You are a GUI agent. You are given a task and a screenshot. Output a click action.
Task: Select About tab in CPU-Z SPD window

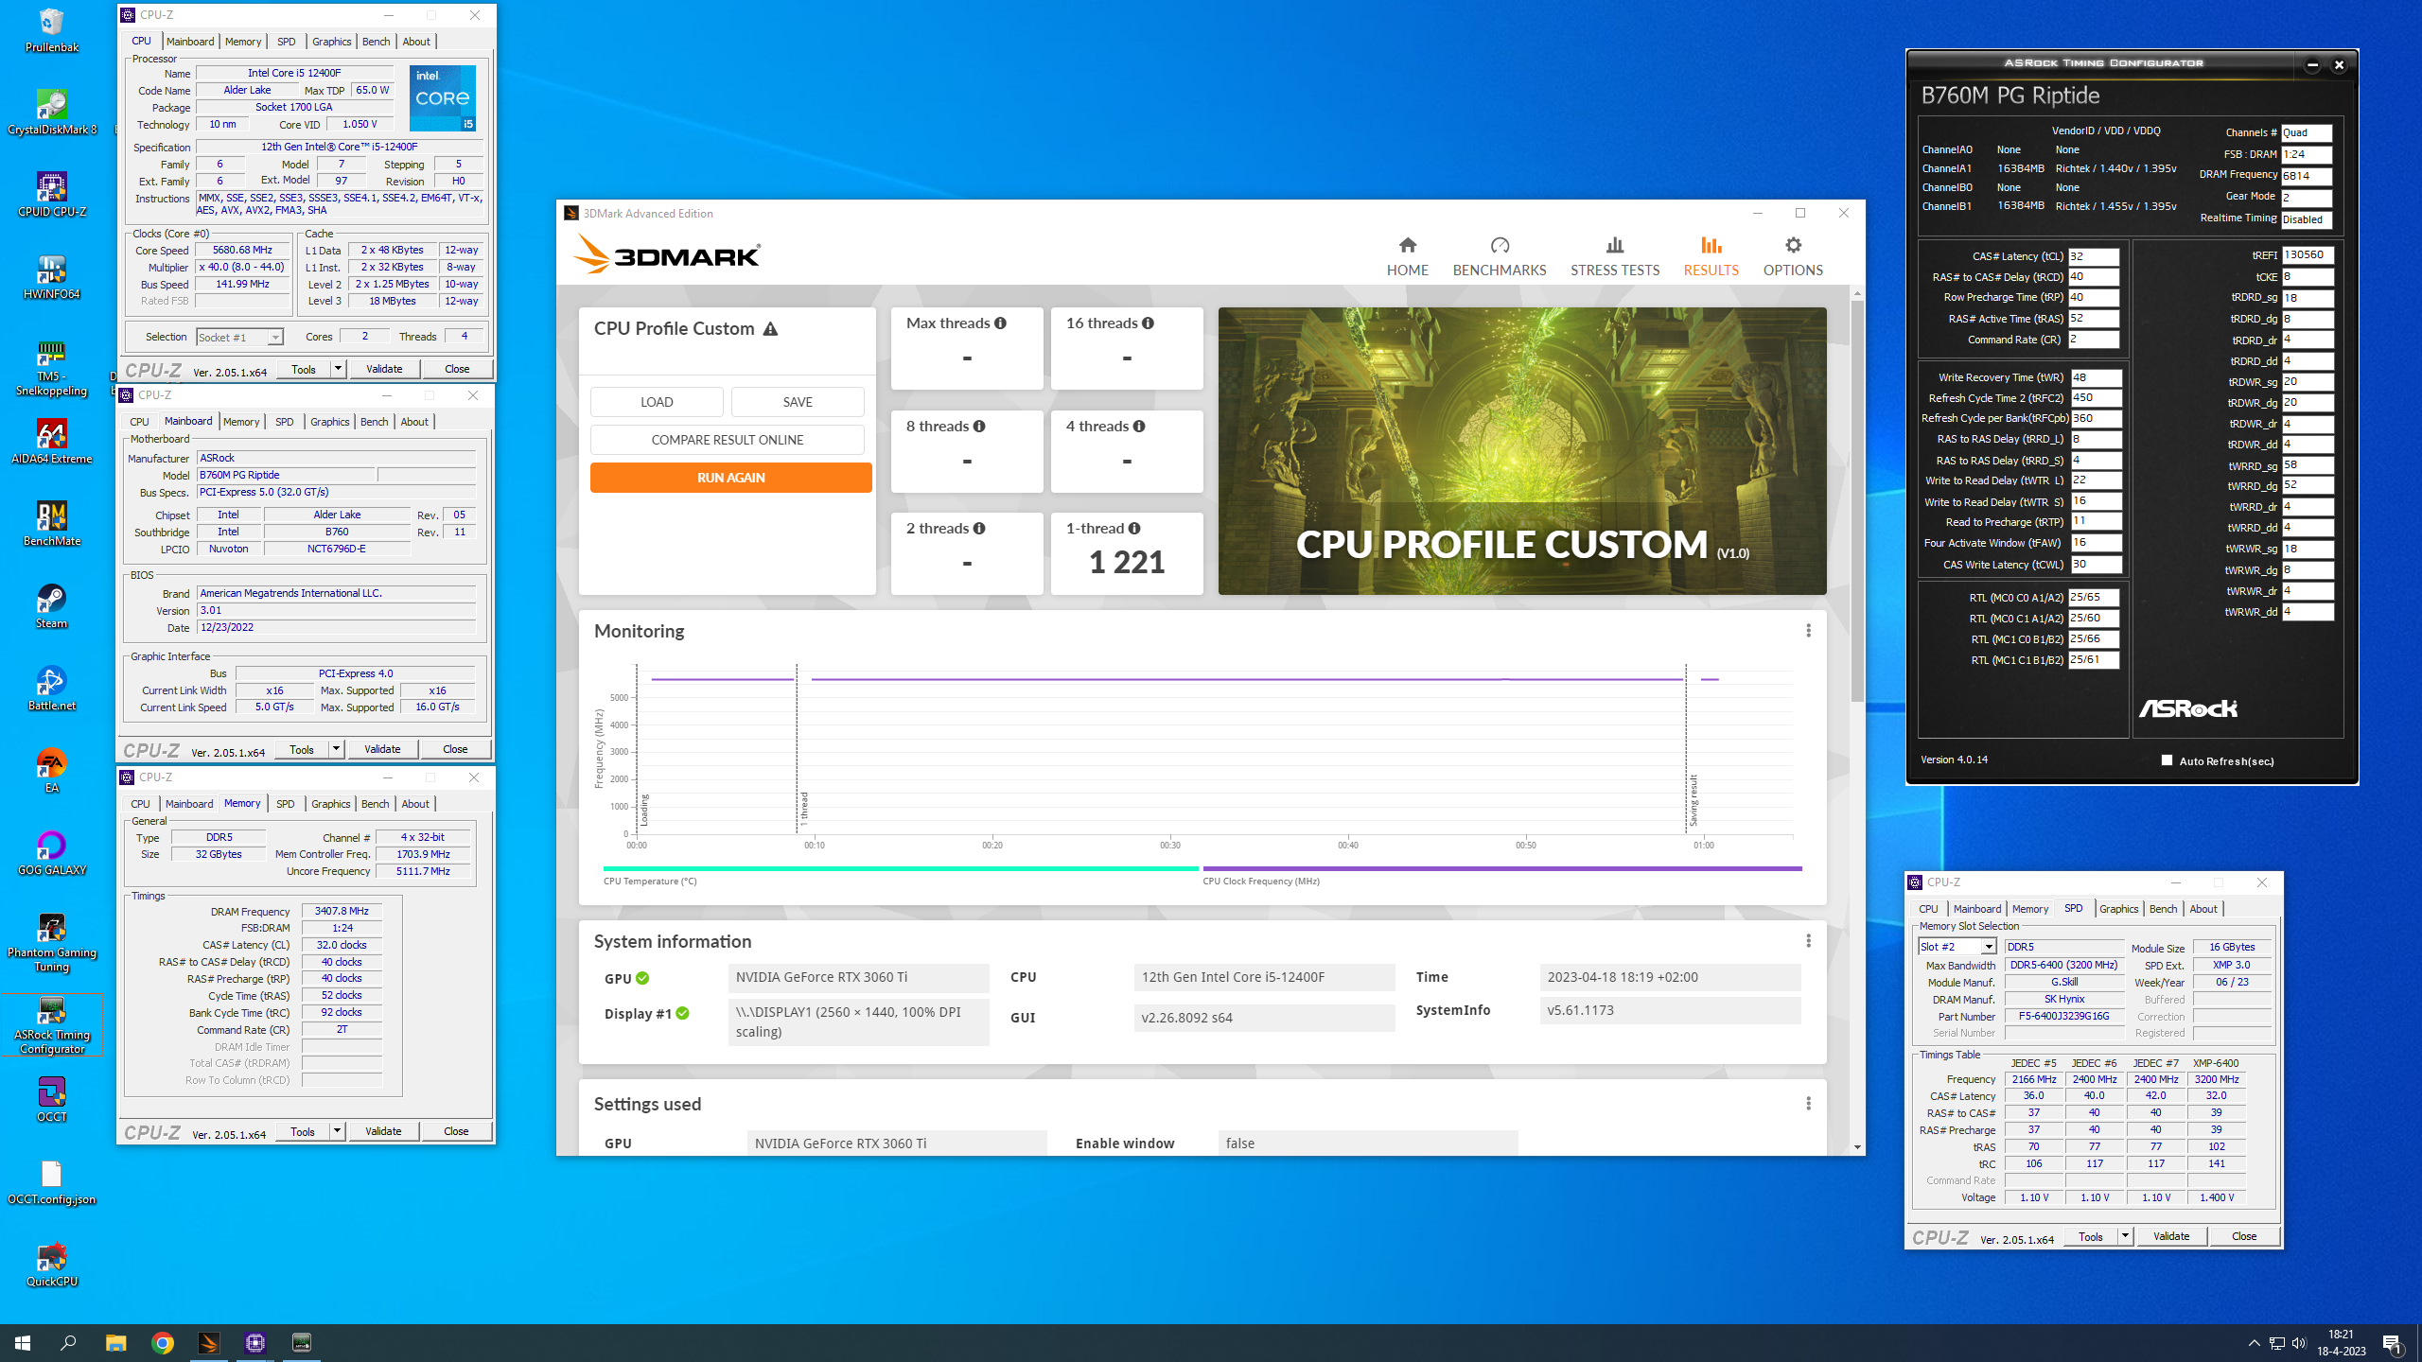point(2203,908)
